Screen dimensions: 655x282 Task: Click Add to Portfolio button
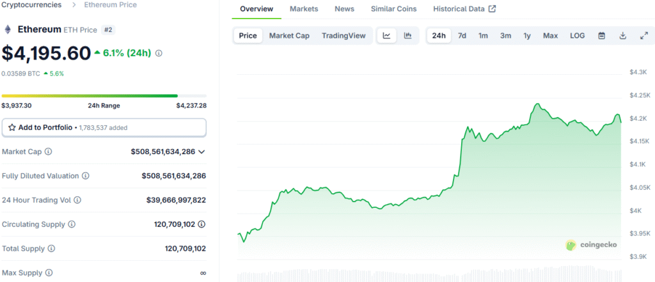(104, 127)
